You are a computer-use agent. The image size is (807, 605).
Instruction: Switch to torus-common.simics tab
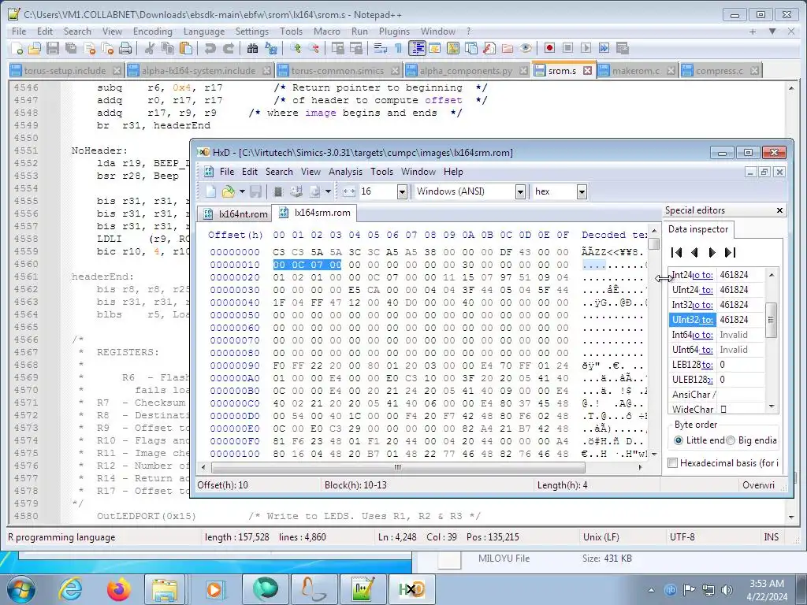tap(337, 70)
